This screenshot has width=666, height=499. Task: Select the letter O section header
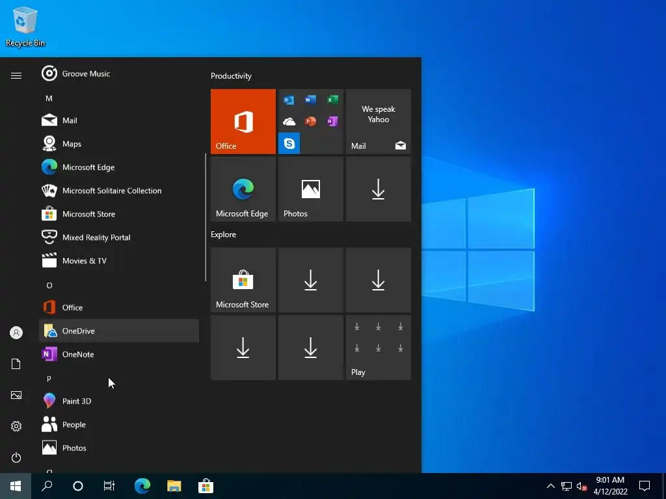49,285
